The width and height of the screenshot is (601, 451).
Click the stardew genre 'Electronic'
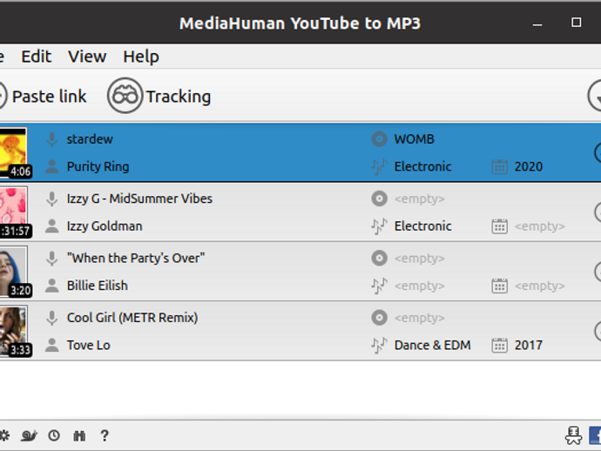[x=422, y=166]
